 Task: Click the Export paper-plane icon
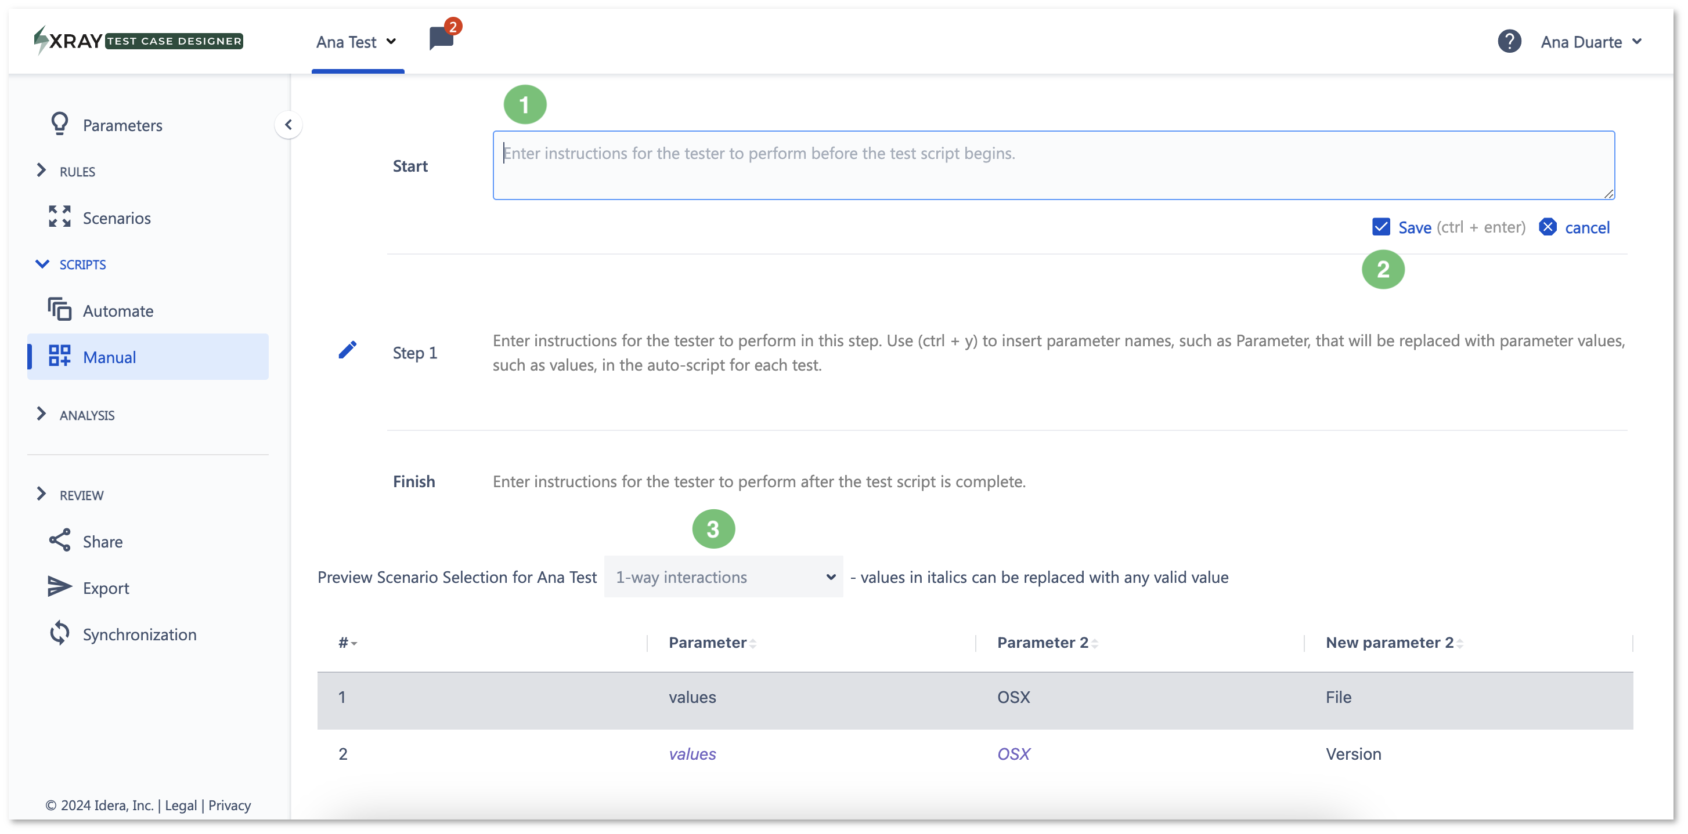(x=60, y=587)
